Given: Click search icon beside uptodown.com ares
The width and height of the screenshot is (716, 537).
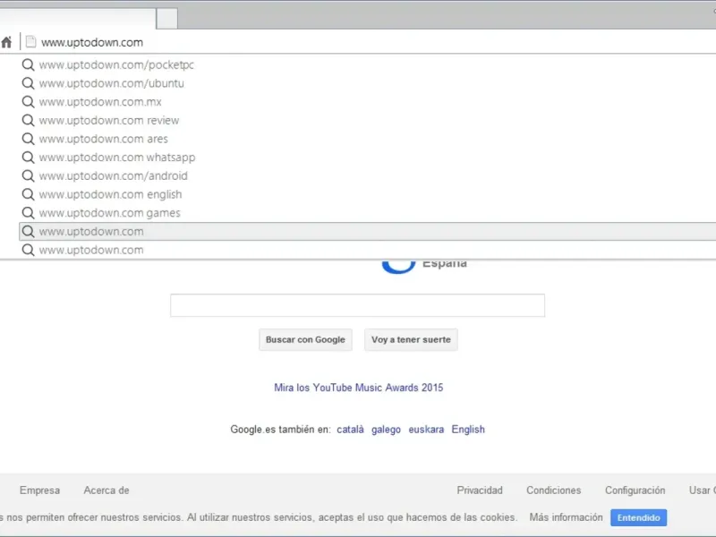Looking at the screenshot, I should 29,139.
